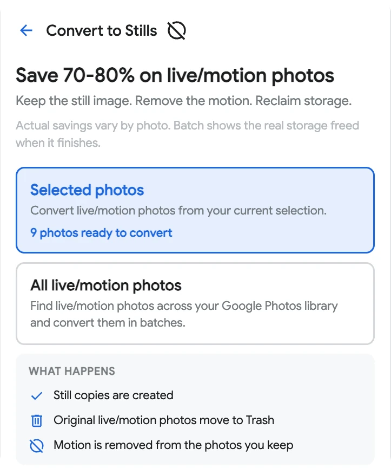Click the Actual savings vary by photo note
This screenshot has width=391, height=468.
click(187, 134)
